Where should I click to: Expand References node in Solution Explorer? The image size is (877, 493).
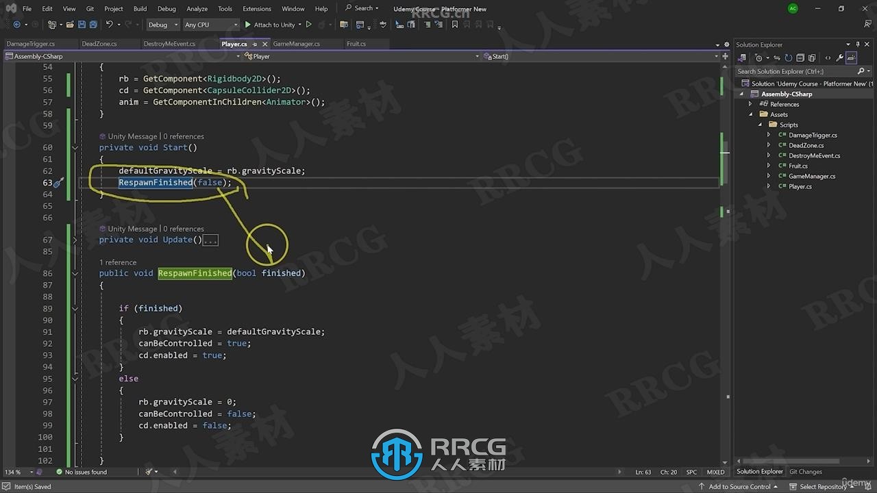[751, 104]
